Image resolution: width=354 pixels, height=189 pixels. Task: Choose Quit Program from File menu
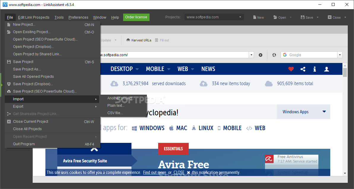[x=53, y=144]
